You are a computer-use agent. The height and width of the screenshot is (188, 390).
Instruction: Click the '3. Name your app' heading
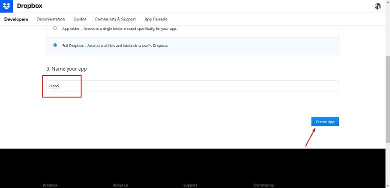click(67, 69)
